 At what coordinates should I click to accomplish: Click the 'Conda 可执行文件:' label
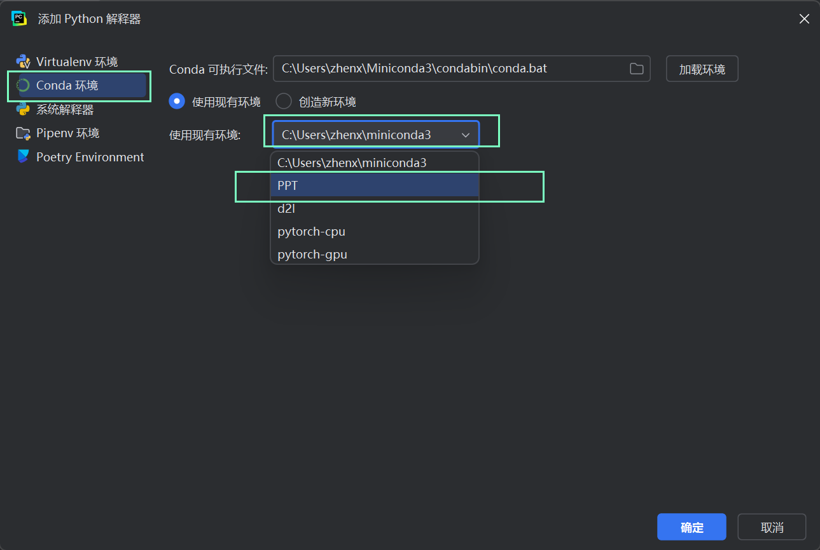[219, 69]
